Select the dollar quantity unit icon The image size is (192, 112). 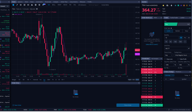(x=189, y=38)
